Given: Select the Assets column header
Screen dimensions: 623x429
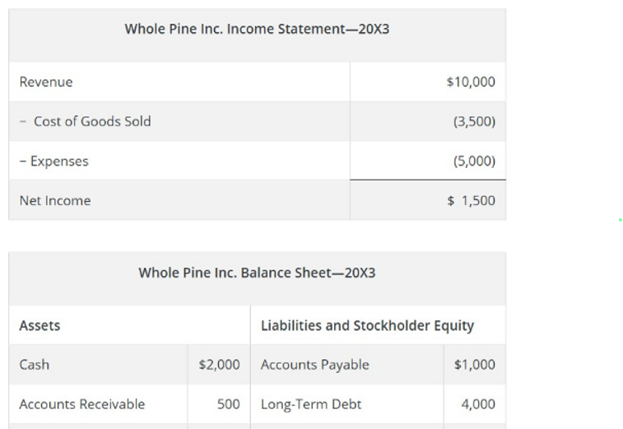Looking at the screenshot, I should [x=40, y=325].
